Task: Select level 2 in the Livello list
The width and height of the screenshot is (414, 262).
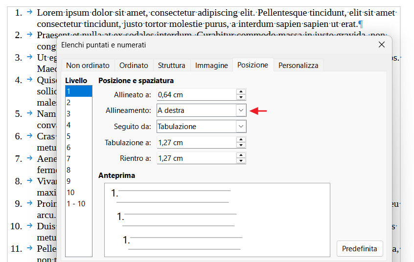Action: (x=79, y=103)
